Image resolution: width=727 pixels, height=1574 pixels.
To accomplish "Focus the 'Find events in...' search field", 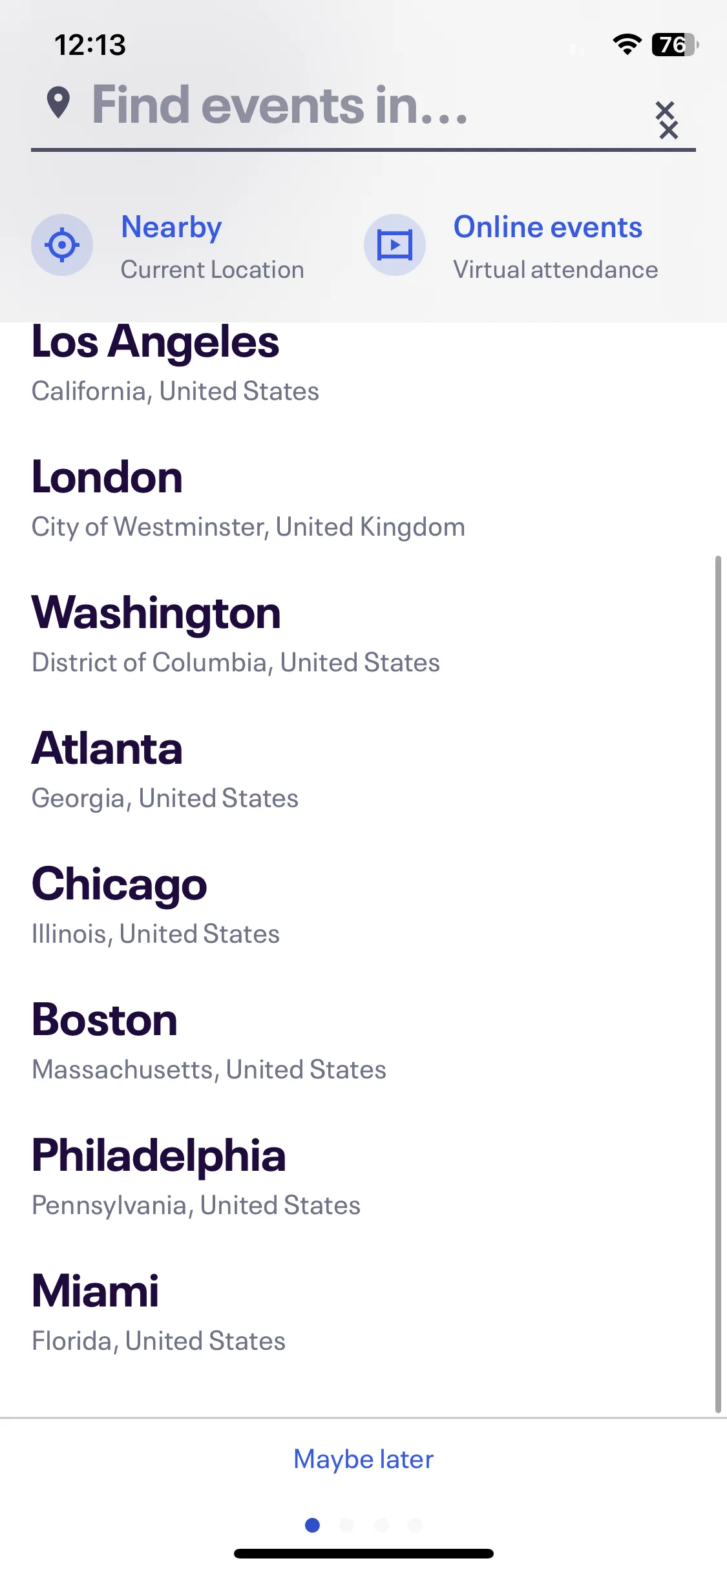I will [363, 107].
